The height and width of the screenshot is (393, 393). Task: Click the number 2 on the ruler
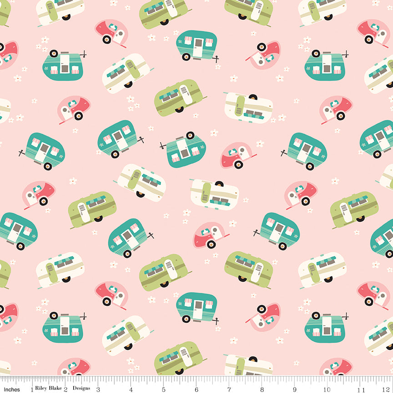[x=65, y=389]
